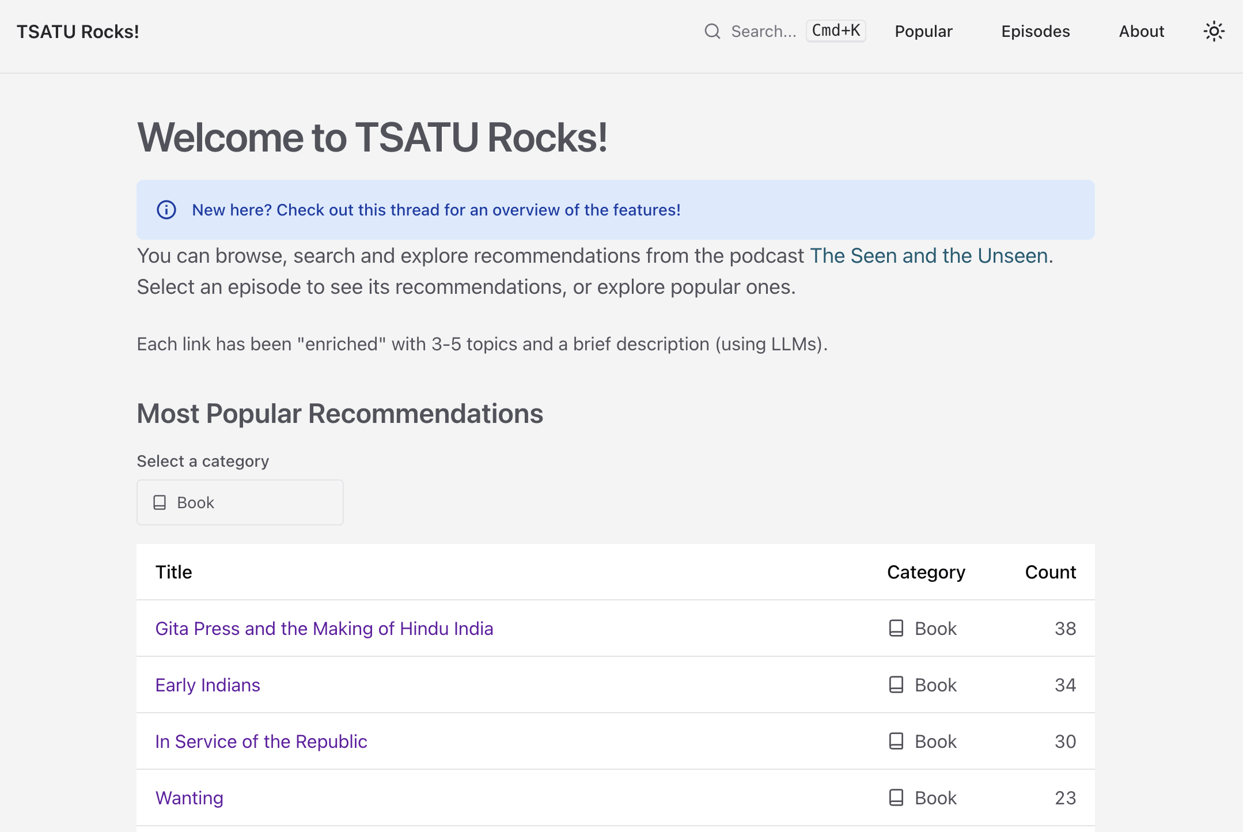Viewport: 1243px width, 832px height.
Task: Open the About page
Action: pyautogui.click(x=1141, y=31)
